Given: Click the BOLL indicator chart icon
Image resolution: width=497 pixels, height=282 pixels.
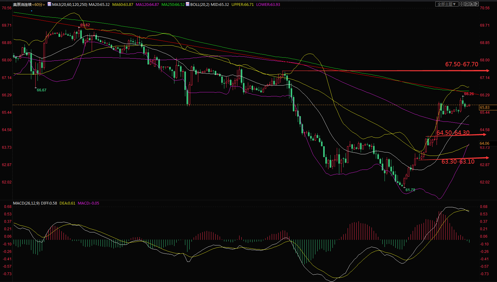Looking at the screenshot, I should pos(187,4).
